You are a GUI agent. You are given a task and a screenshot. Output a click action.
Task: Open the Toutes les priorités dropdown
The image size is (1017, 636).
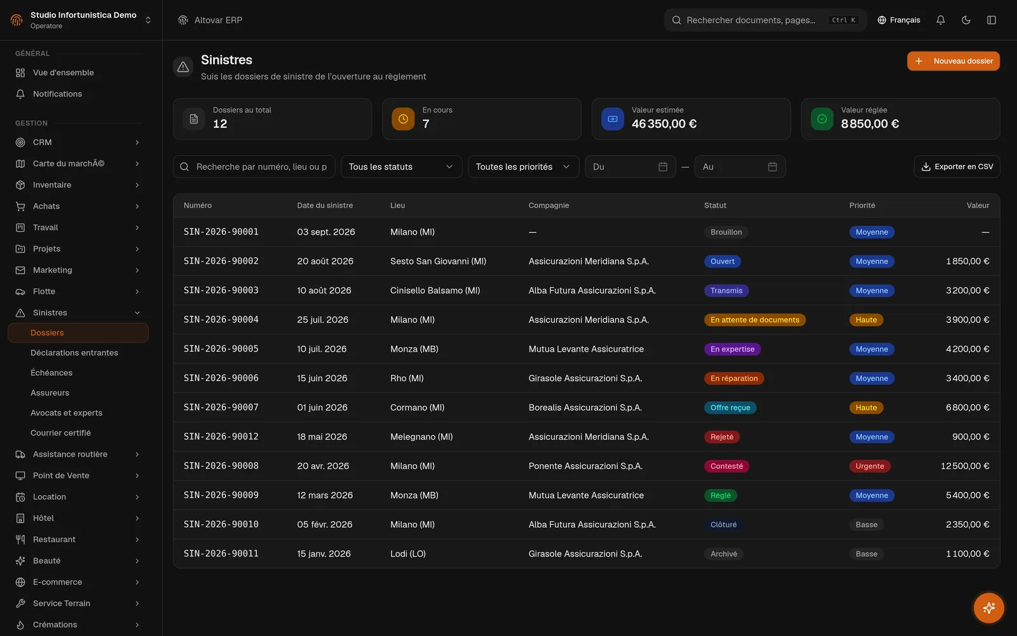tap(523, 167)
